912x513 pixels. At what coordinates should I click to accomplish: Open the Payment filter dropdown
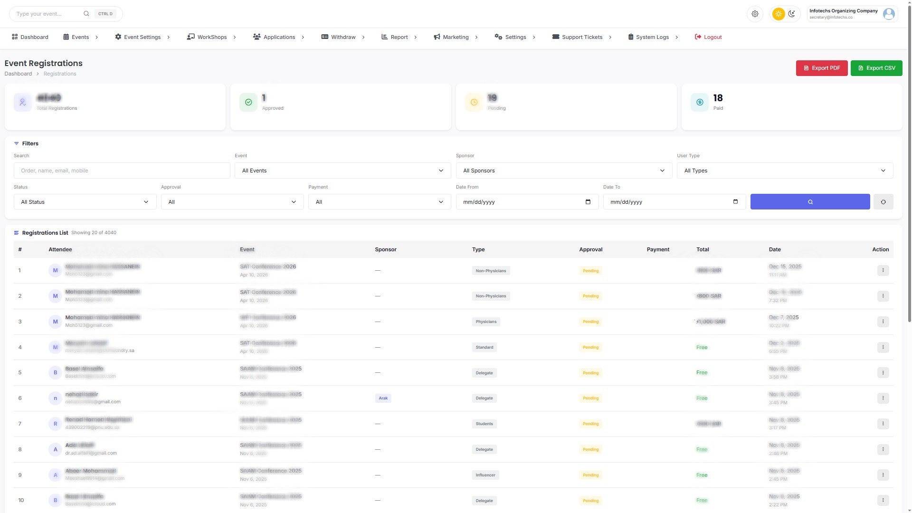379,202
